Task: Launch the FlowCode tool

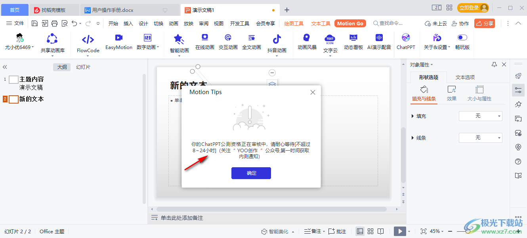Action: [88, 43]
